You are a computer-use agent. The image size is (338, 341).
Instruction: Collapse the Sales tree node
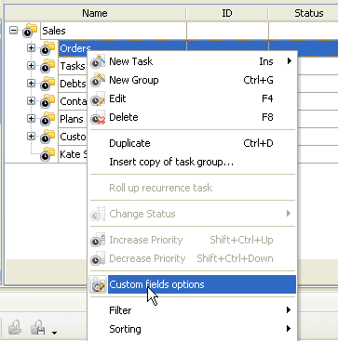13,31
